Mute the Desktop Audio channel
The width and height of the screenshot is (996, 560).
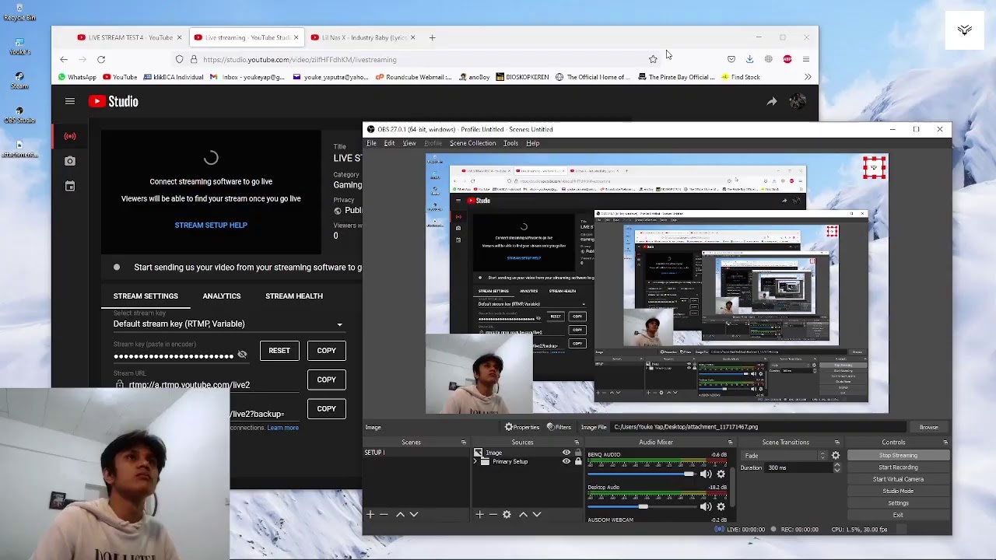pyautogui.click(x=706, y=507)
